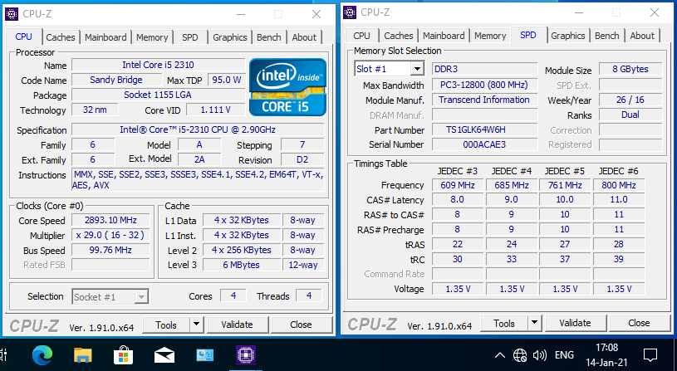Click the Bus Speed 99.76 MHz value

click(x=110, y=250)
